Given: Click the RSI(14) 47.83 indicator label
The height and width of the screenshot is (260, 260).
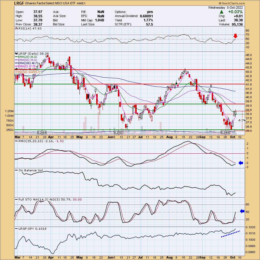Looking at the screenshot, I should click(30, 29).
